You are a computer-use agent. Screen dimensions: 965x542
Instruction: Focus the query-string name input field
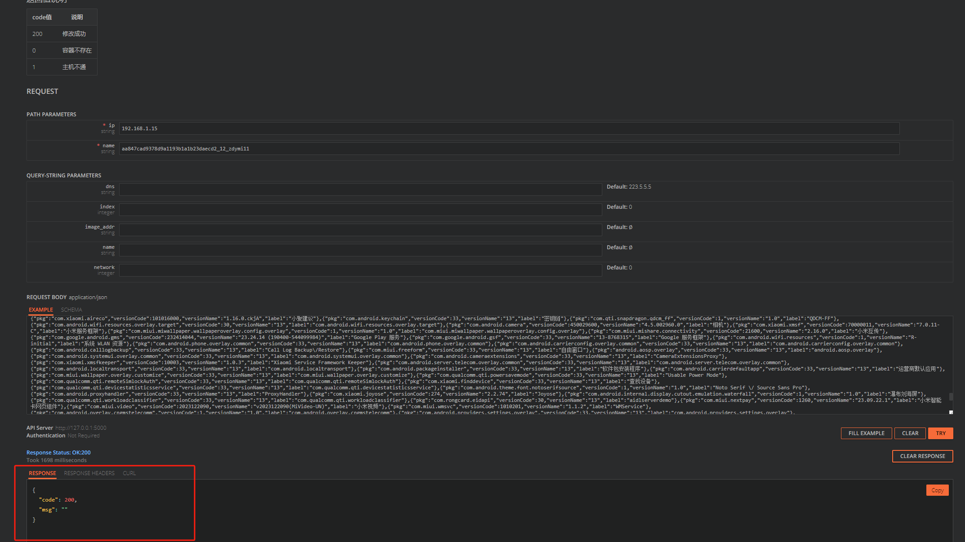(x=360, y=250)
